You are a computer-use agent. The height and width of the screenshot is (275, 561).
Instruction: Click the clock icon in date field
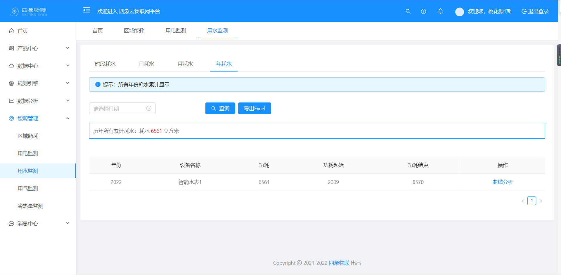click(x=149, y=108)
